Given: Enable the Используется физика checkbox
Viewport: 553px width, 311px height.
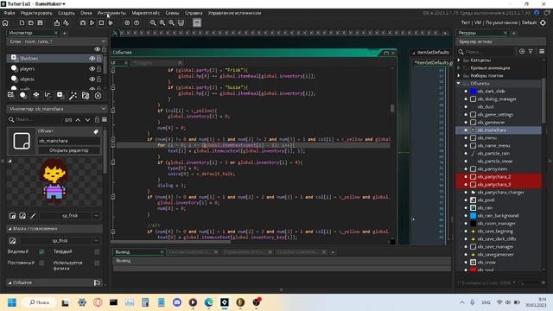Looking at the screenshot, I should coord(97,263).
